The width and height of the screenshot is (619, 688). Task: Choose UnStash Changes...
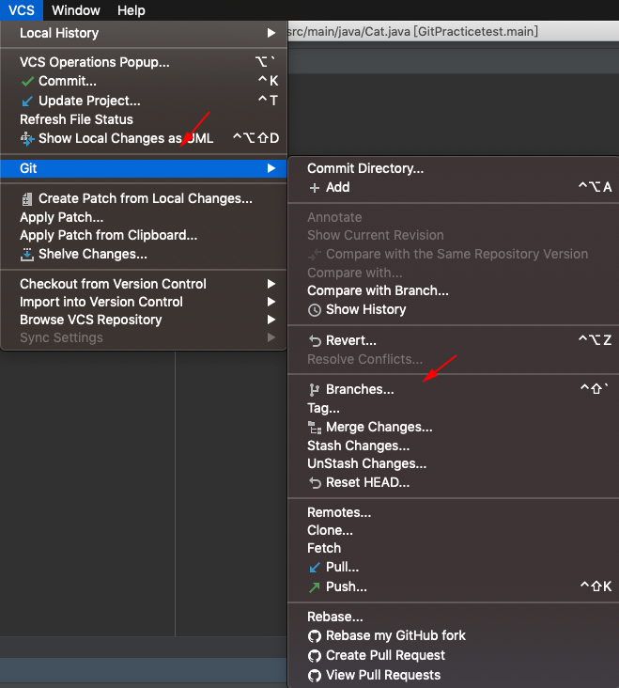pyautogui.click(x=454, y=464)
